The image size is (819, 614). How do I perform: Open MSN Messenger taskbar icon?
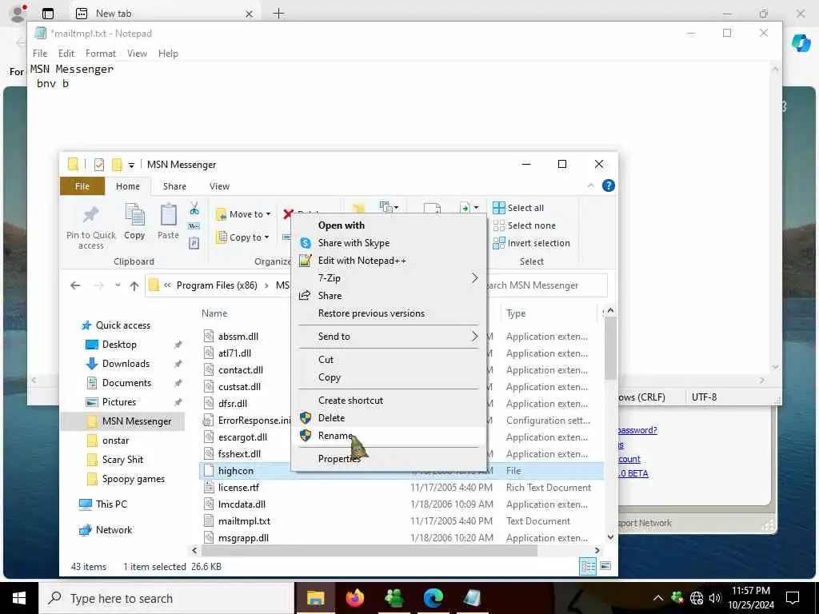394,598
